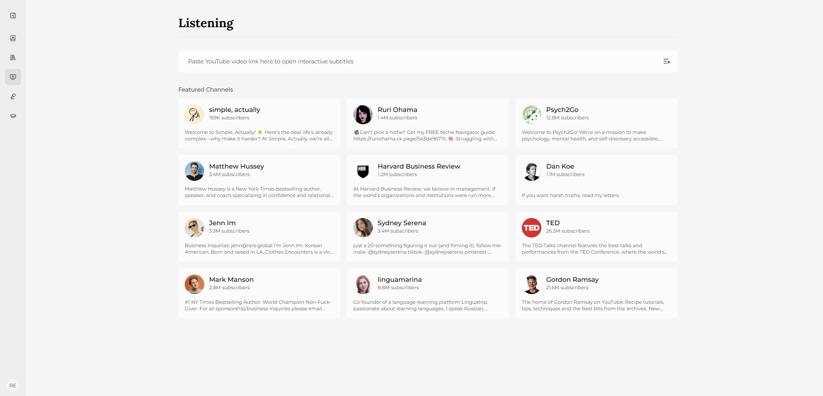Select the Matthew Hussey channel card
823x396 pixels.
coord(259,180)
